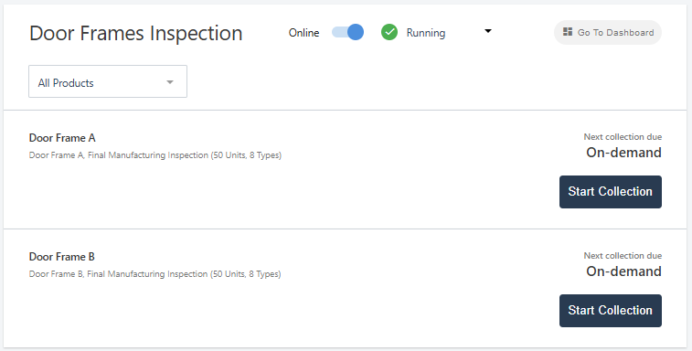
Task: Go to the Dashboard
Action: (x=608, y=32)
